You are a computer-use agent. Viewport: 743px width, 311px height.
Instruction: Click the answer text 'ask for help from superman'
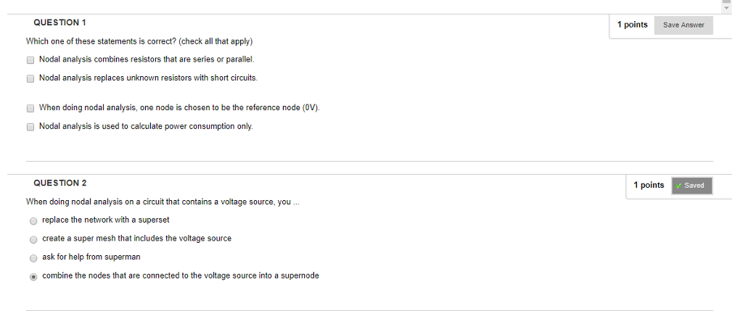click(x=91, y=257)
